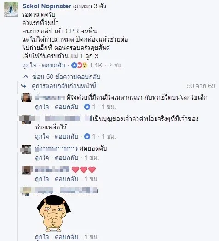Open avatar of the สุดยอดคับ commenter
Viewport: 219px width, 241px height.
click(x=26, y=149)
